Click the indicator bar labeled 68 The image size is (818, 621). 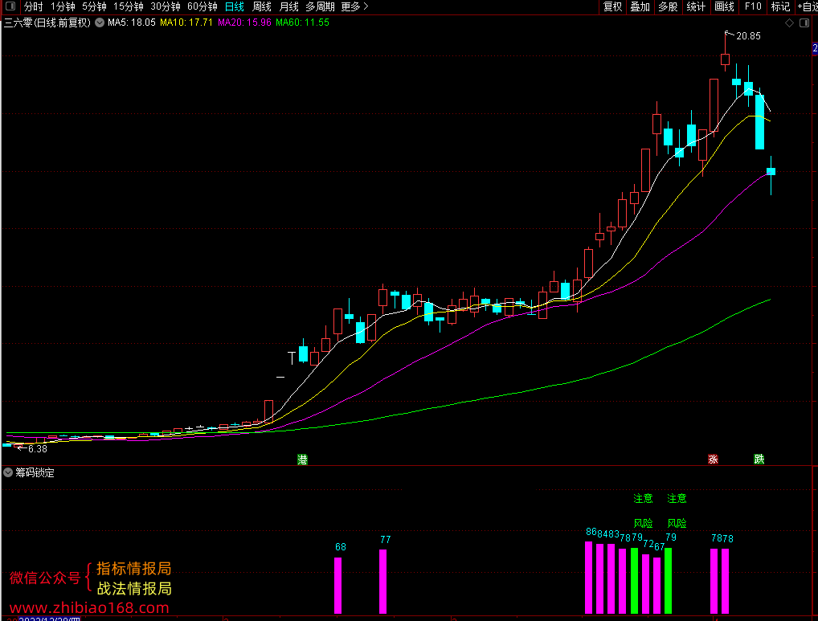(337, 585)
